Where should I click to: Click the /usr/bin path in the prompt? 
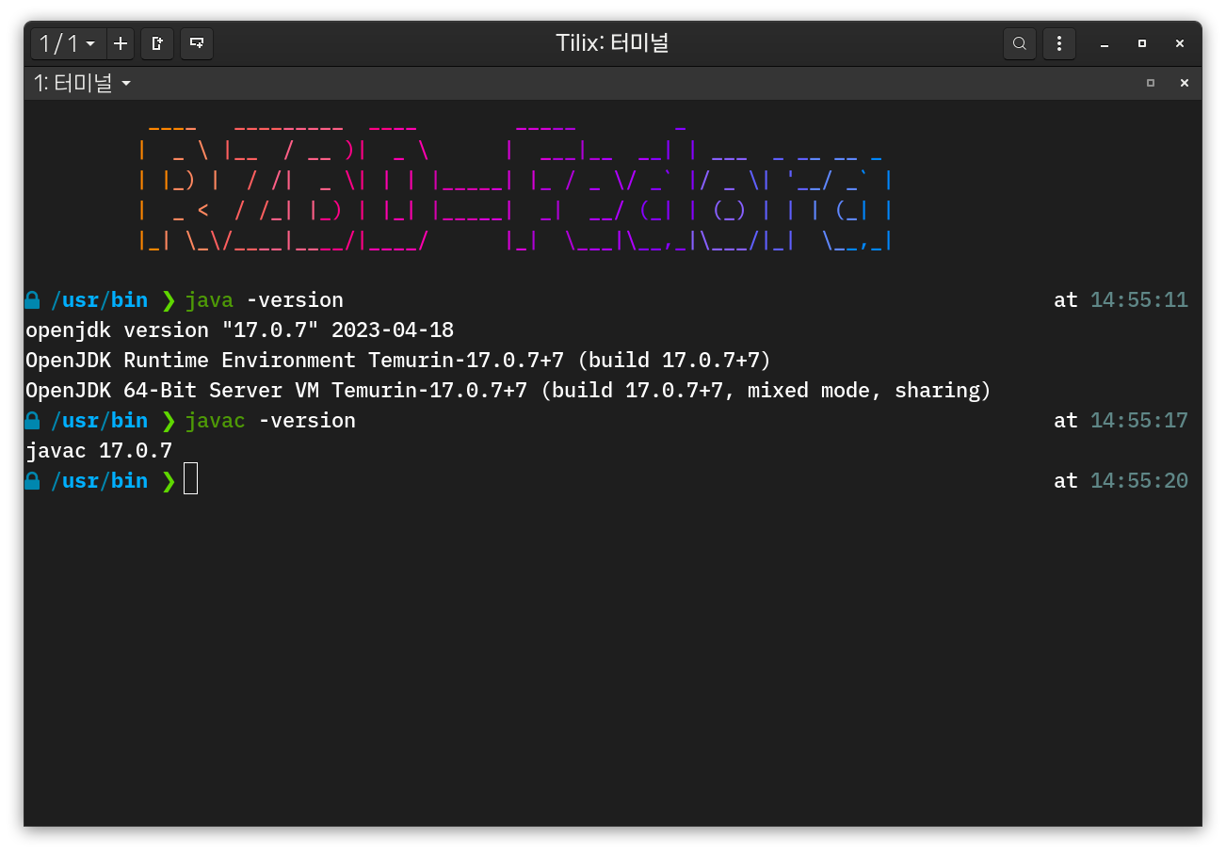101,299
